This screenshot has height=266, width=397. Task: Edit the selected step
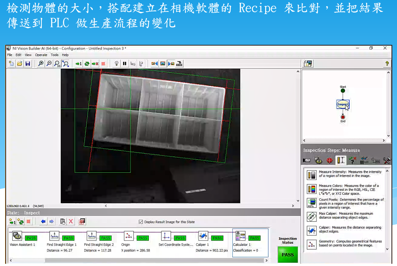pyautogui.click(x=63, y=222)
